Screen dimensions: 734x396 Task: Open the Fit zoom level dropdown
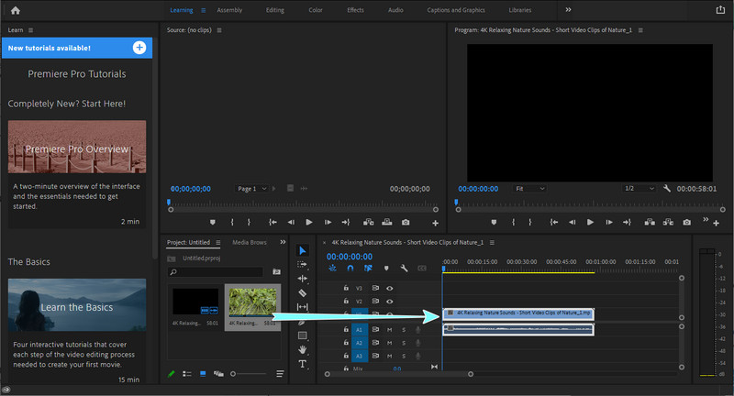point(529,188)
